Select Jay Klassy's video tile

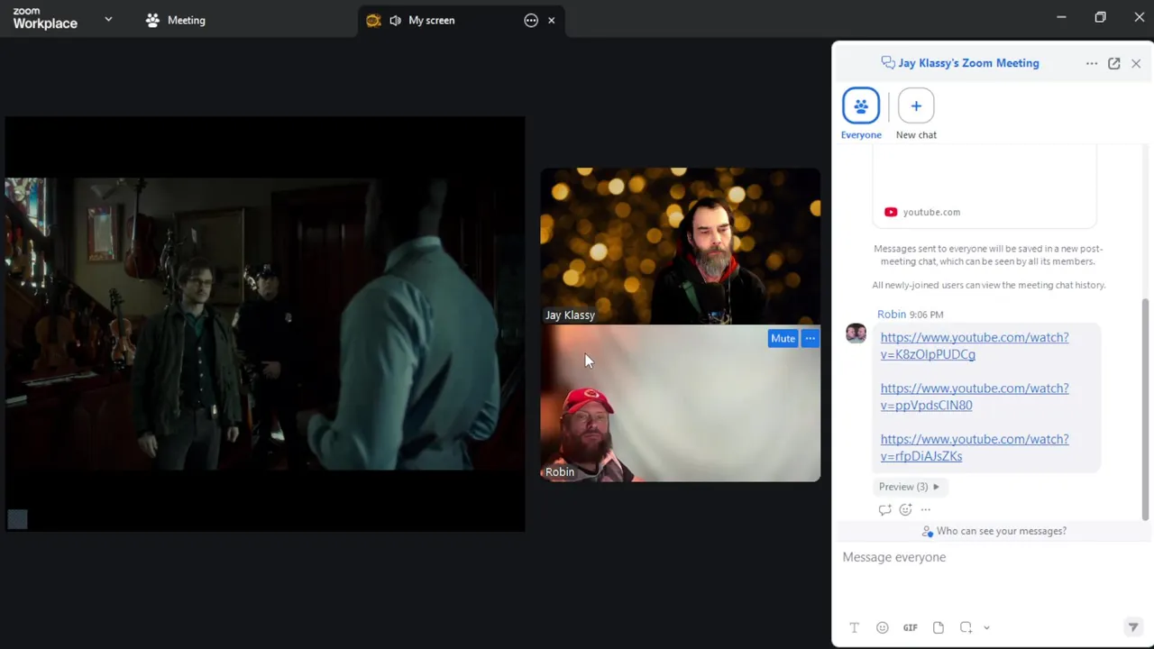click(681, 246)
